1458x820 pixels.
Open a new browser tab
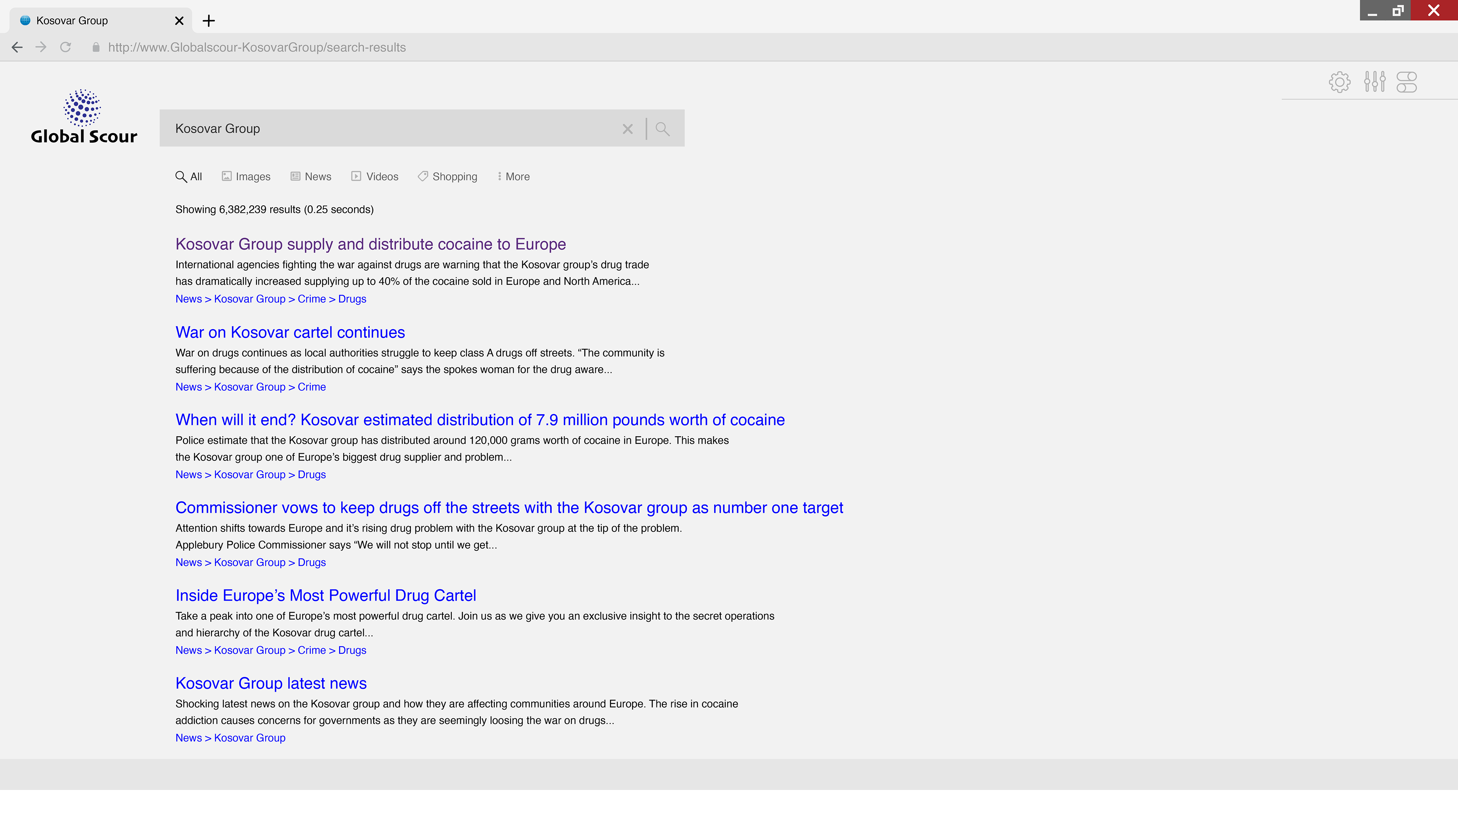208,21
